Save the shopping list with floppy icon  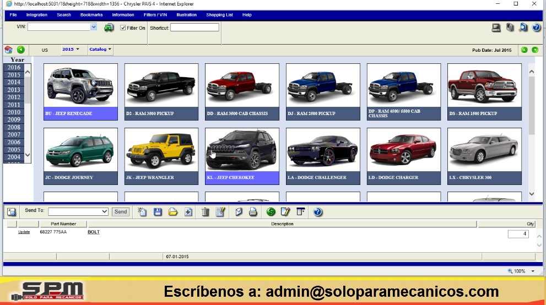(x=158, y=212)
